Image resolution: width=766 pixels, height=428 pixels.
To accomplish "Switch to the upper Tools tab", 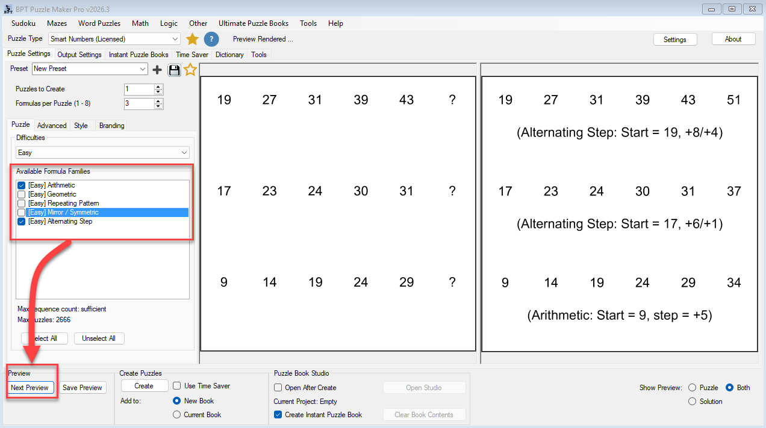I will [259, 55].
